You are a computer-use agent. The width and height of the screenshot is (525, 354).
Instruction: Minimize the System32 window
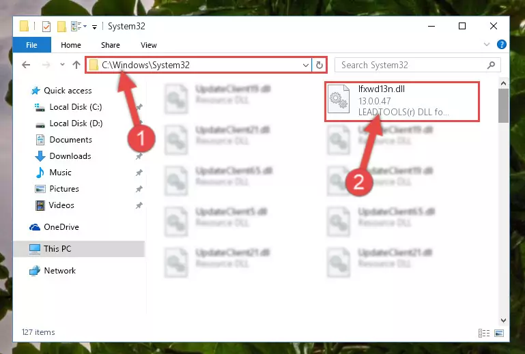click(x=431, y=26)
